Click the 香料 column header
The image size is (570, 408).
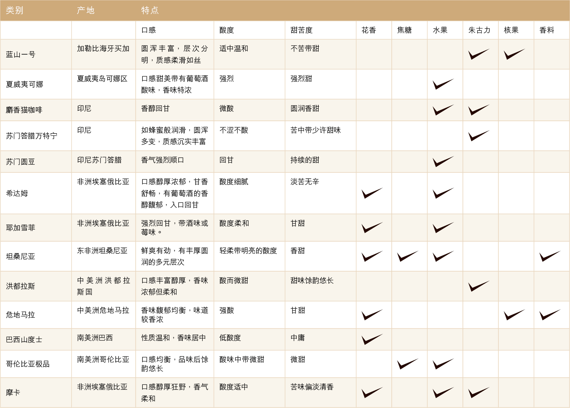(547, 30)
